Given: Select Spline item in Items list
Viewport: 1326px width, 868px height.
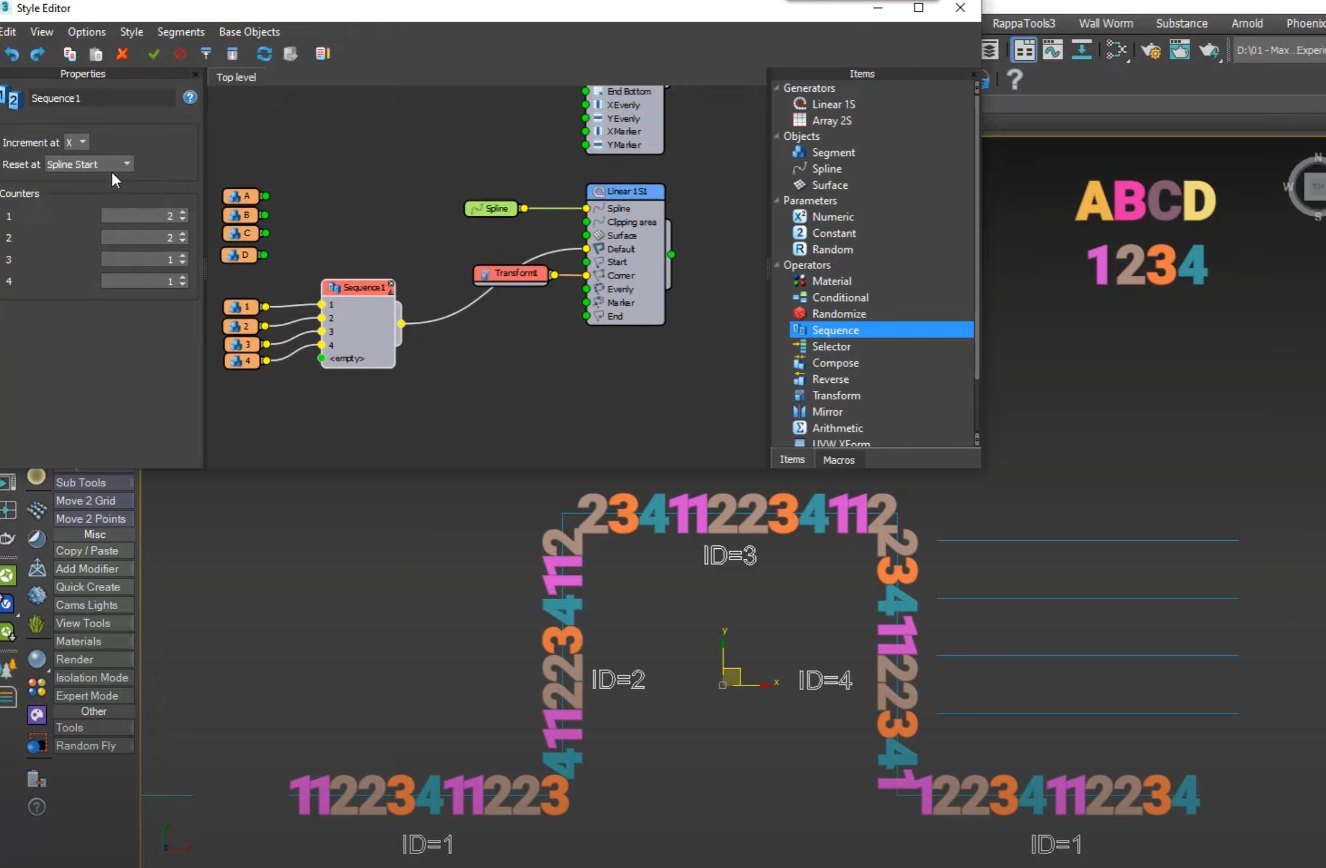Looking at the screenshot, I should coord(827,169).
